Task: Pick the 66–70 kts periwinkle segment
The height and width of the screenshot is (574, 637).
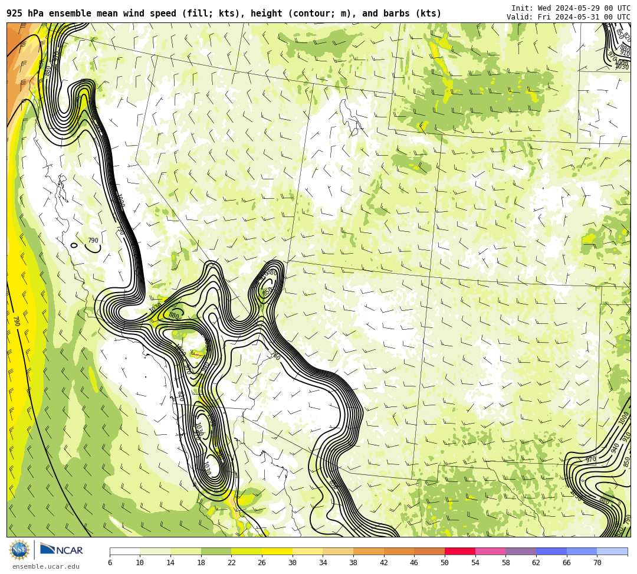Action: pos(582,551)
